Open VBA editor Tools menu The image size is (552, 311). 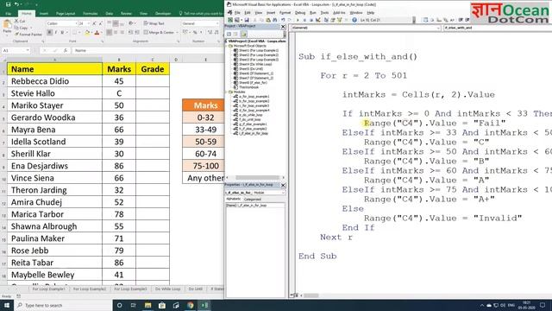pos(324,13)
